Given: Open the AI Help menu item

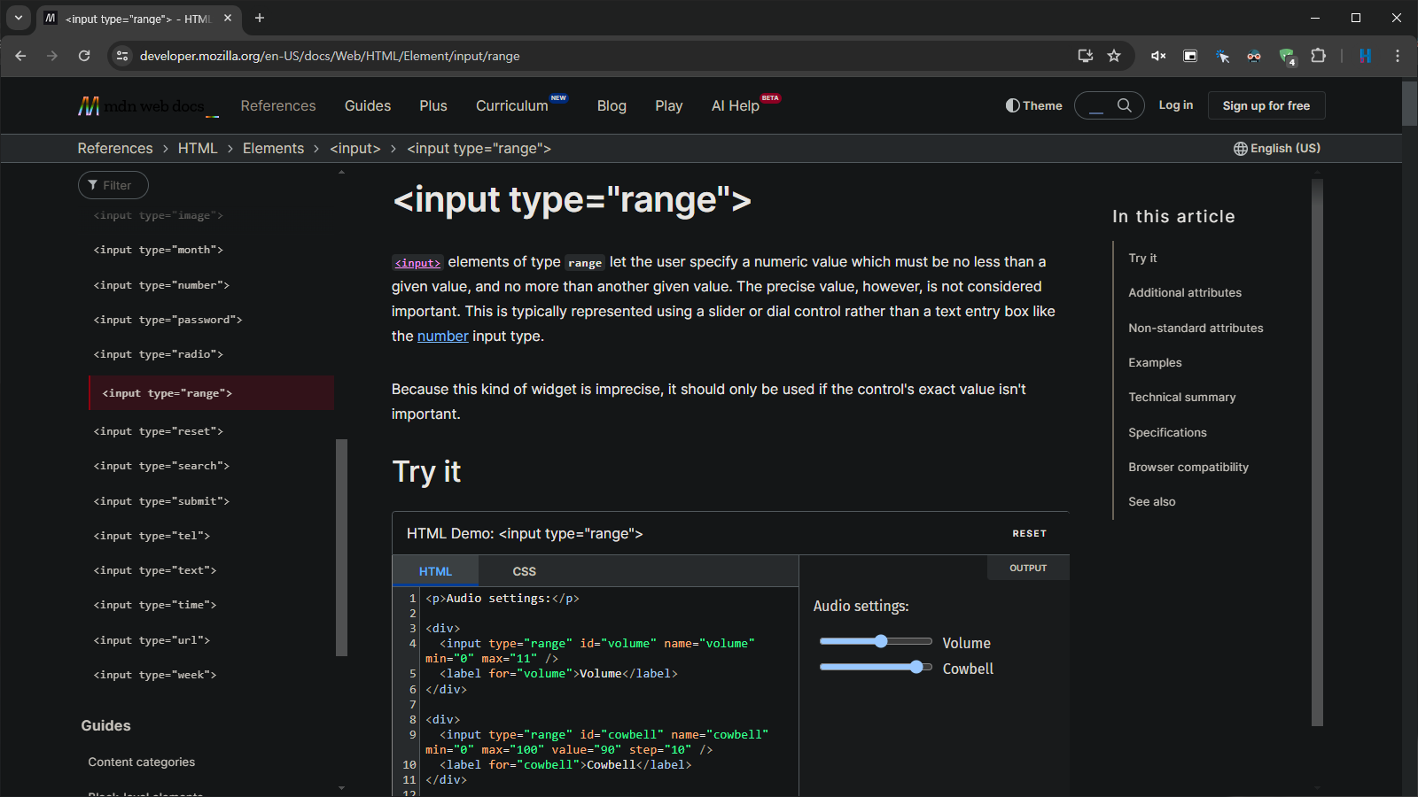Looking at the screenshot, I should click(x=736, y=105).
